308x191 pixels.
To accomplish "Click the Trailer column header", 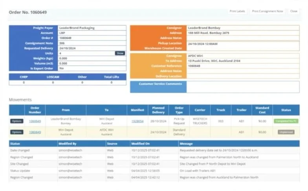I will click(x=241, y=110).
